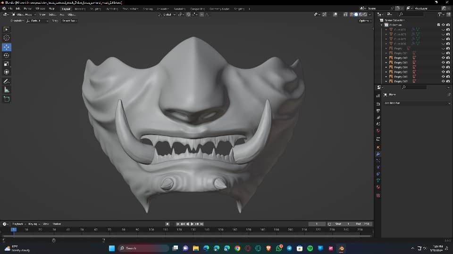This screenshot has width=453, height=254.
Task: Activate the Transform tool
Action: (x=6, y=72)
